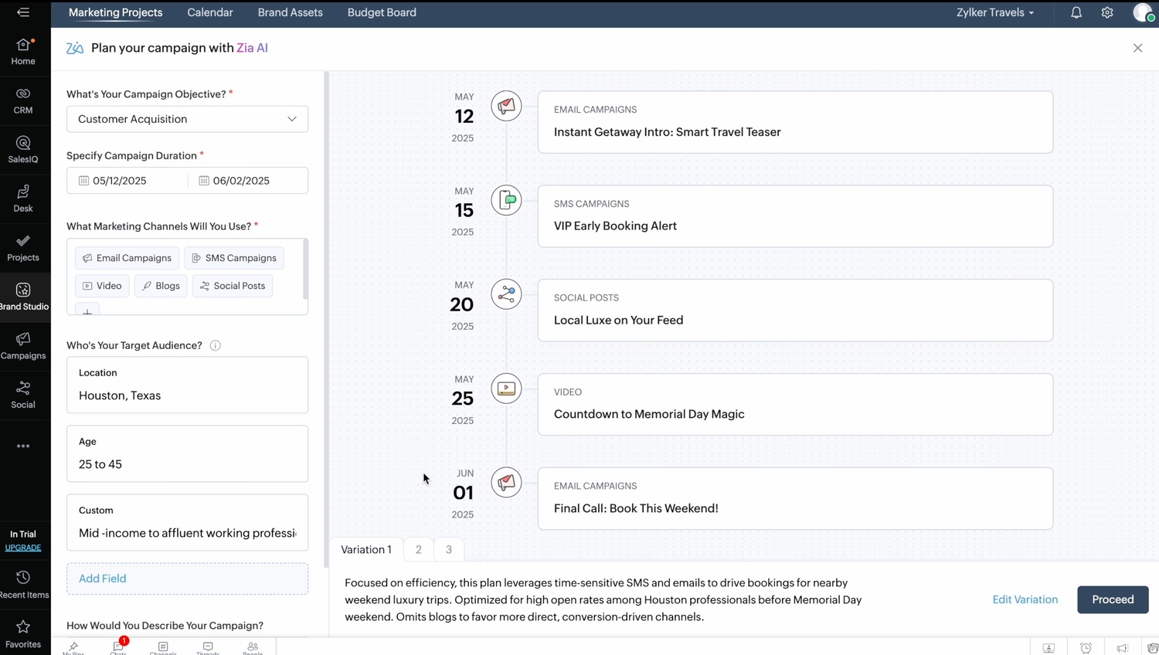Switch to the Calendar tab
Image resolution: width=1159 pixels, height=655 pixels.
click(209, 13)
